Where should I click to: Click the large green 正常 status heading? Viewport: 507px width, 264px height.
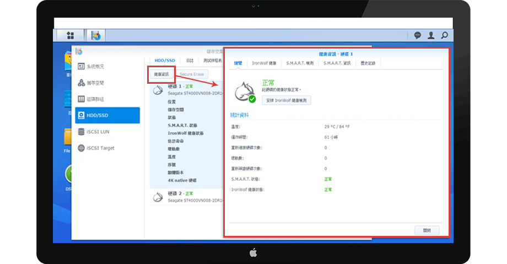point(268,83)
